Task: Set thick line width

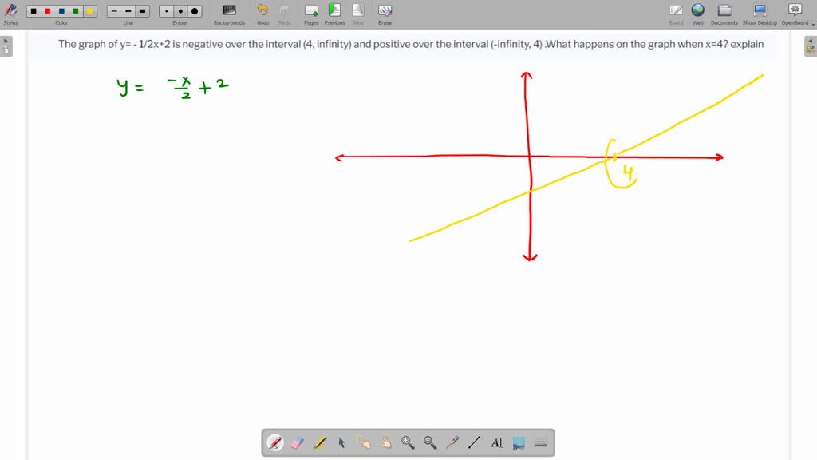Action: [142, 11]
